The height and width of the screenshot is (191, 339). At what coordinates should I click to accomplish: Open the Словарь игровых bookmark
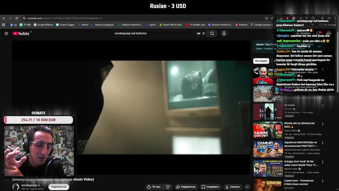point(261,25)
